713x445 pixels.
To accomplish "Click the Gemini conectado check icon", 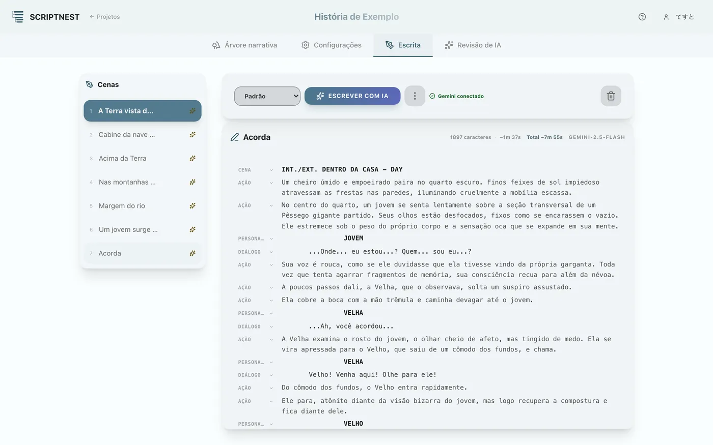I will (x=432, y=96).
